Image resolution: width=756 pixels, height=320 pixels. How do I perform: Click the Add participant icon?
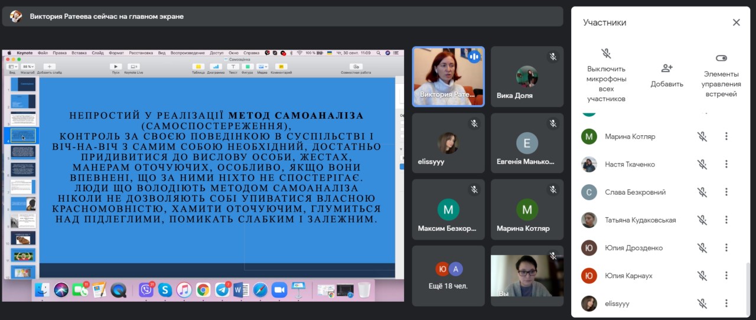(667, 68)
